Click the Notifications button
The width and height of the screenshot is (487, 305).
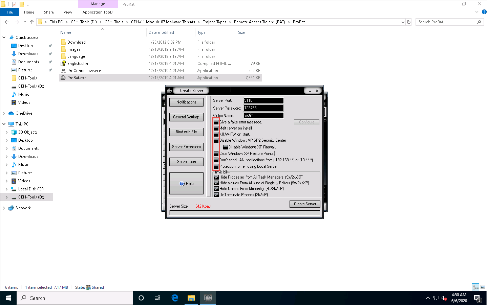click(186, 102)
